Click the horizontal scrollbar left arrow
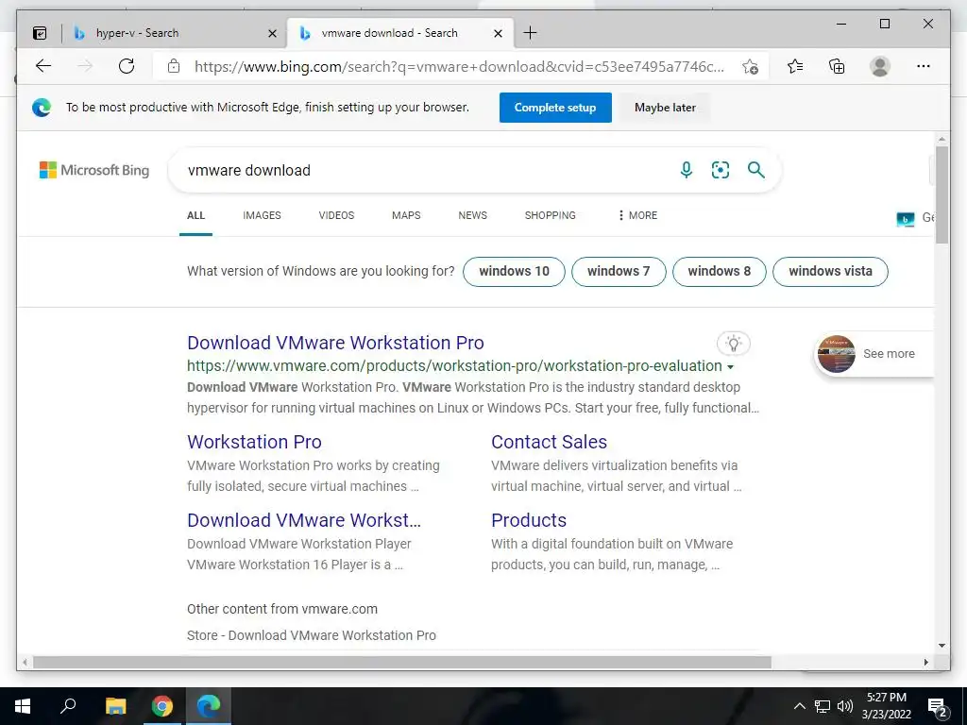Screen dimensions: 967x725 pyautogui.click(x=25, y=662)
